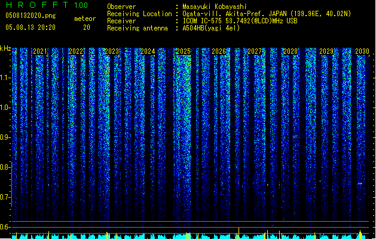Click the 'Receiver' field label
The image size is (376, 239).
[x=121, y=21]
